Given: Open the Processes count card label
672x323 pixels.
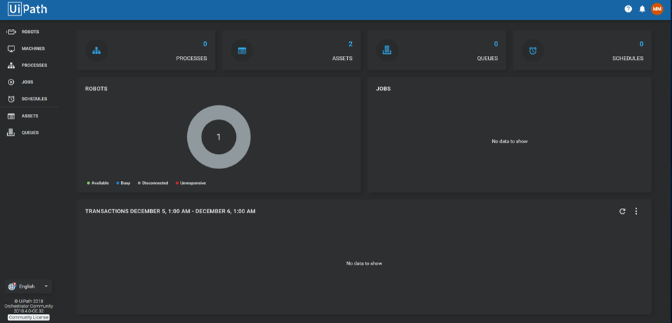Looking at the screenshot, I should point(192,59).
